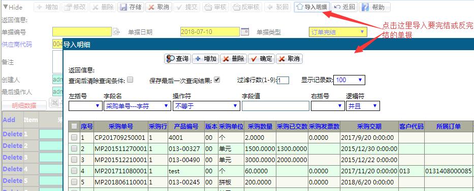Click 取消 in the import dialog

coord(289,59)
